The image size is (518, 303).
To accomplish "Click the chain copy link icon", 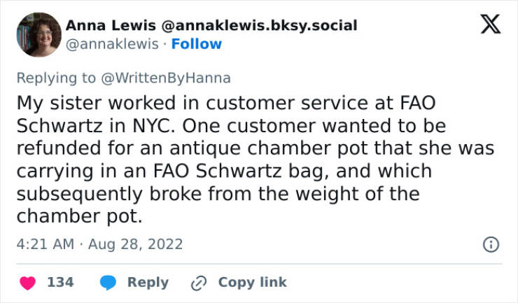I will click(x=200, y=282).
